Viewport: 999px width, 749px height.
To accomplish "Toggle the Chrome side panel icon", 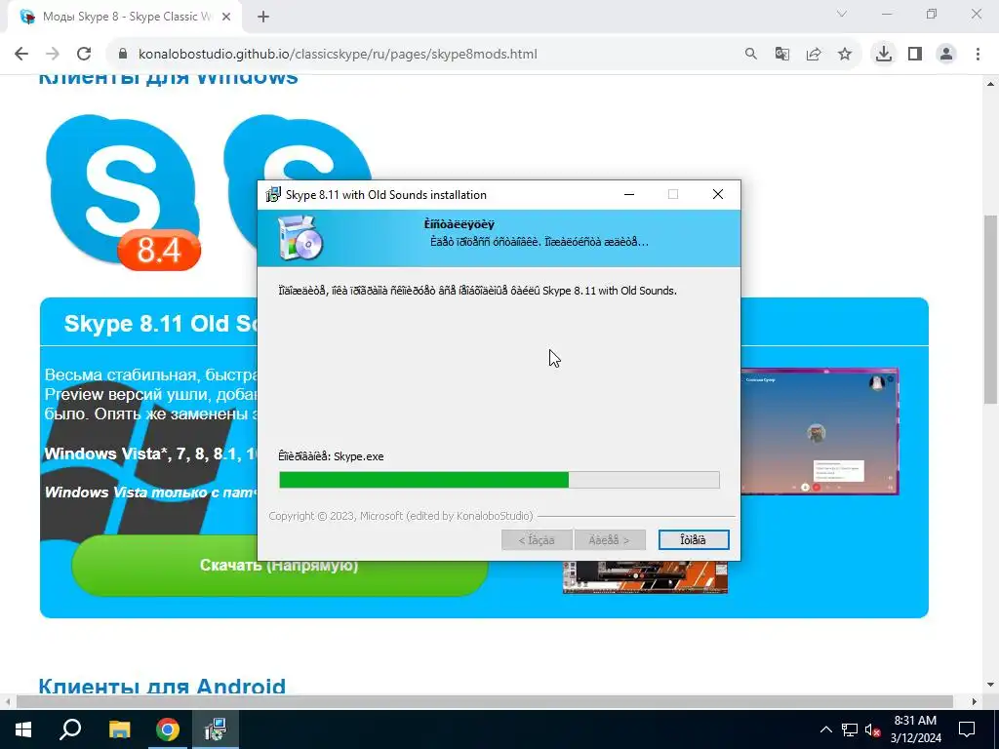I will (915, 55).
